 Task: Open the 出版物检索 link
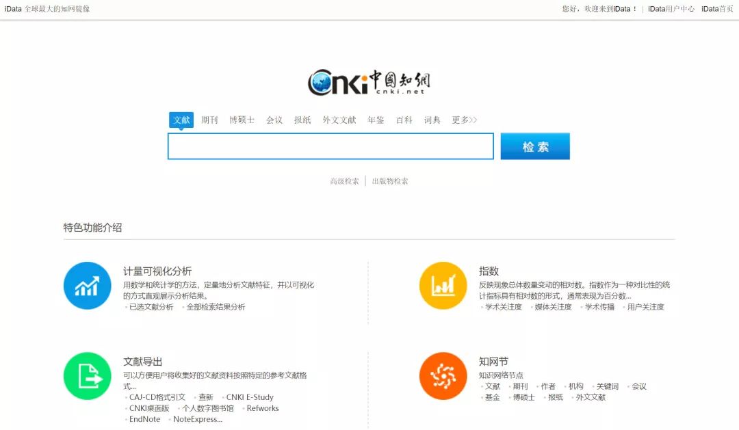point(390,181)
